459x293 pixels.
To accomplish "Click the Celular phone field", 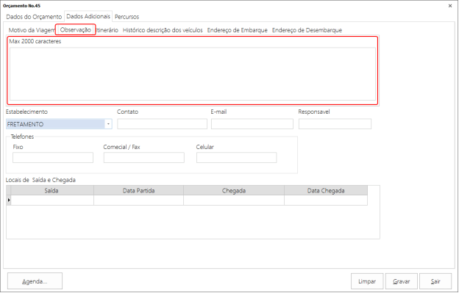I will tap(237, 157).
